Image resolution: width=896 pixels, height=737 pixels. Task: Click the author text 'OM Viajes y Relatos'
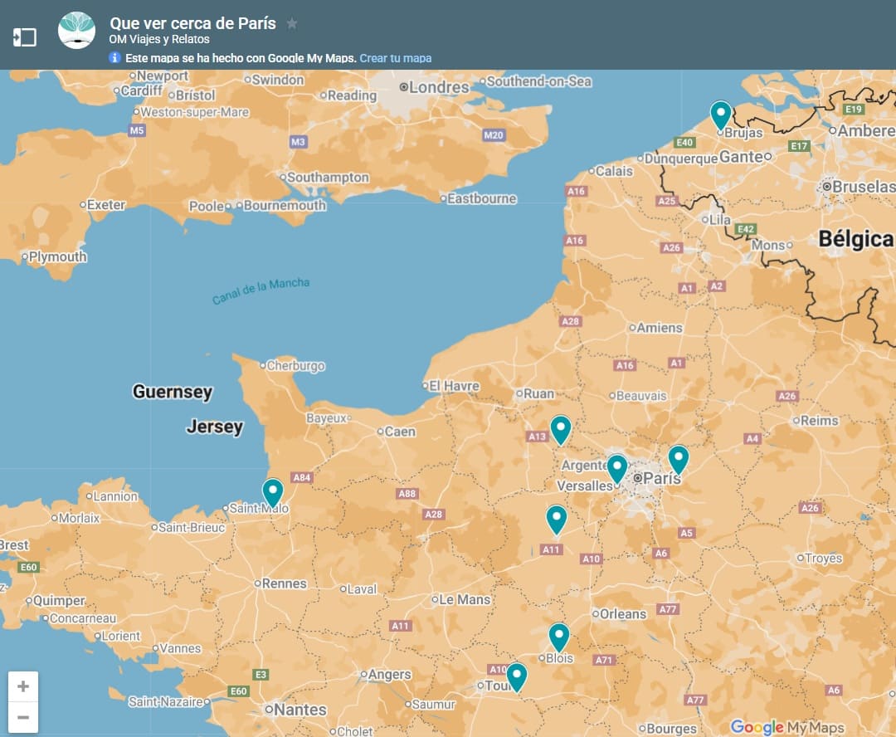[x=159, y=40]
